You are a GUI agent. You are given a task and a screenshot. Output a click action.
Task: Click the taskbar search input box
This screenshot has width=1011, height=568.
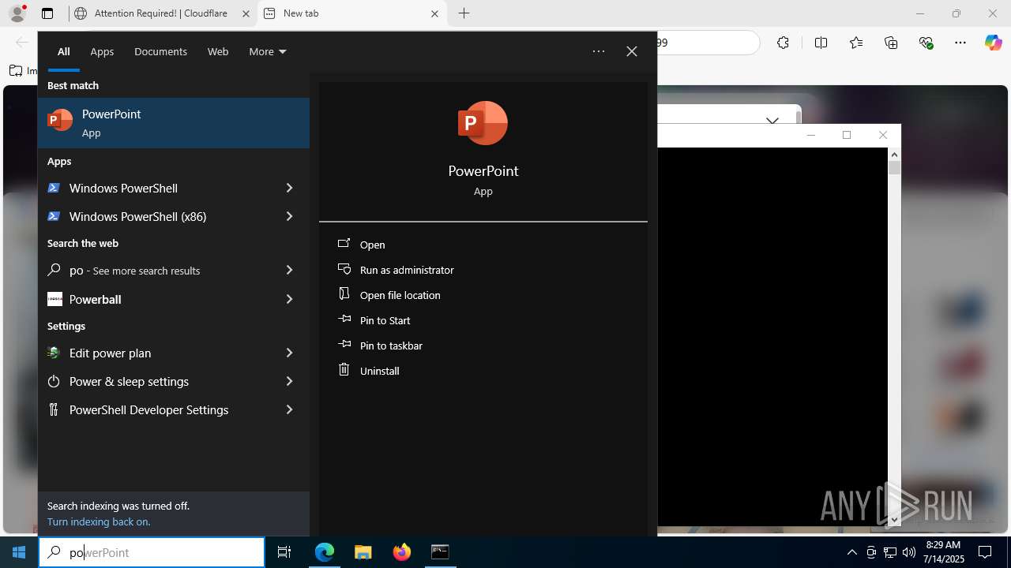click(152, 552)
